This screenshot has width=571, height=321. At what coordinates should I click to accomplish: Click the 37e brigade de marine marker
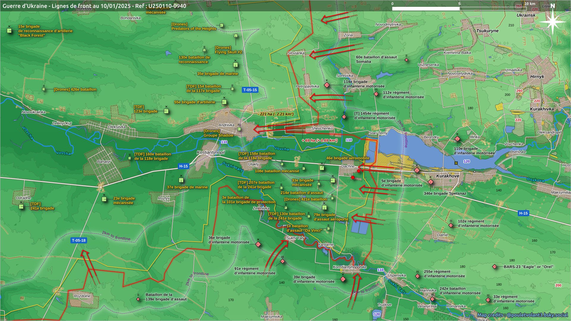181,180
